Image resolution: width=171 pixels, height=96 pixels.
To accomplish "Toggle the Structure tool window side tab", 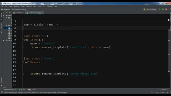I will 1,28.
